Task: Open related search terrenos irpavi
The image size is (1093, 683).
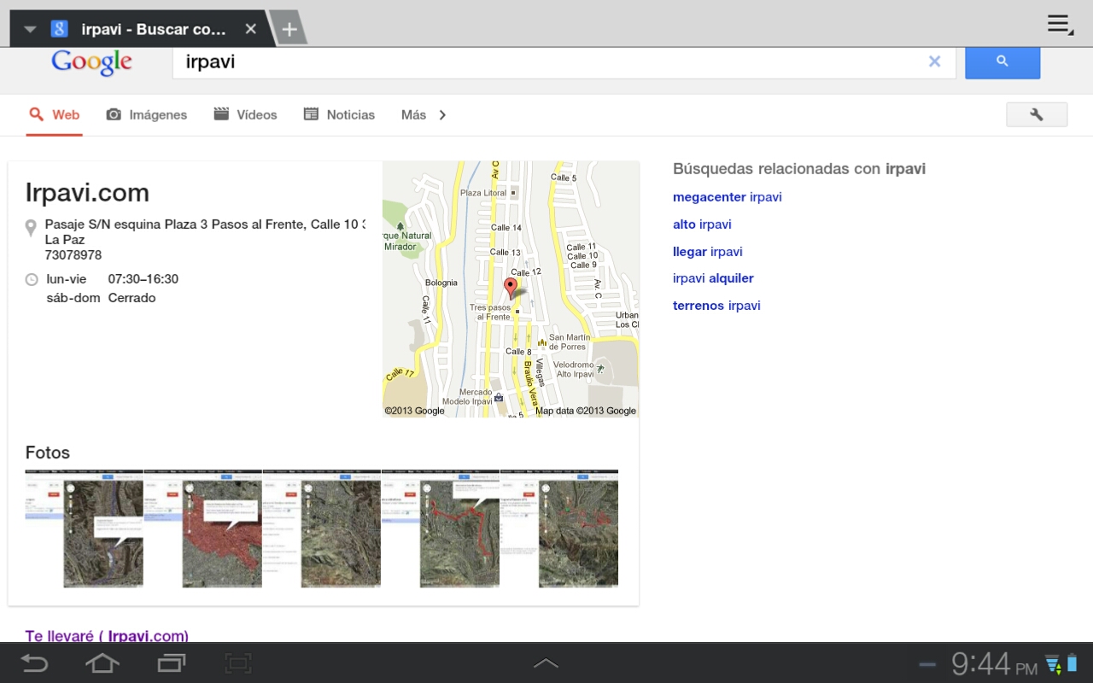Action: pyautogui.click(x=716, y=306)
